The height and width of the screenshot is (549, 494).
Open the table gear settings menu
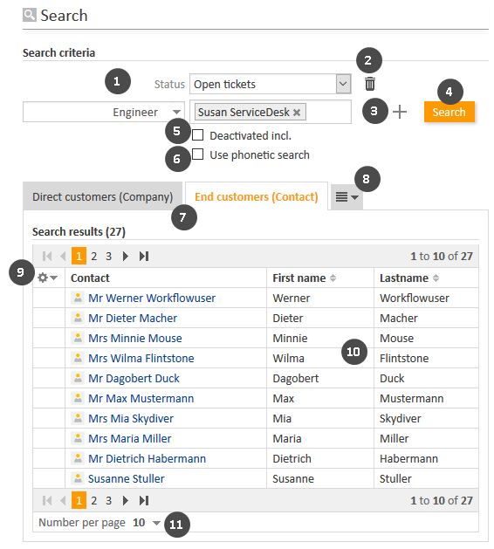point(47,278)
